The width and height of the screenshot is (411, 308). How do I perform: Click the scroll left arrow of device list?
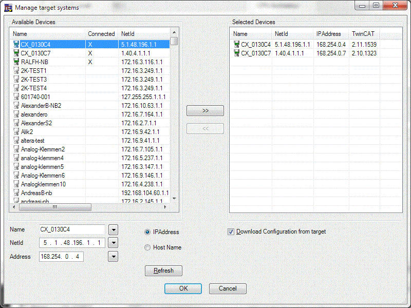[14, 207]
